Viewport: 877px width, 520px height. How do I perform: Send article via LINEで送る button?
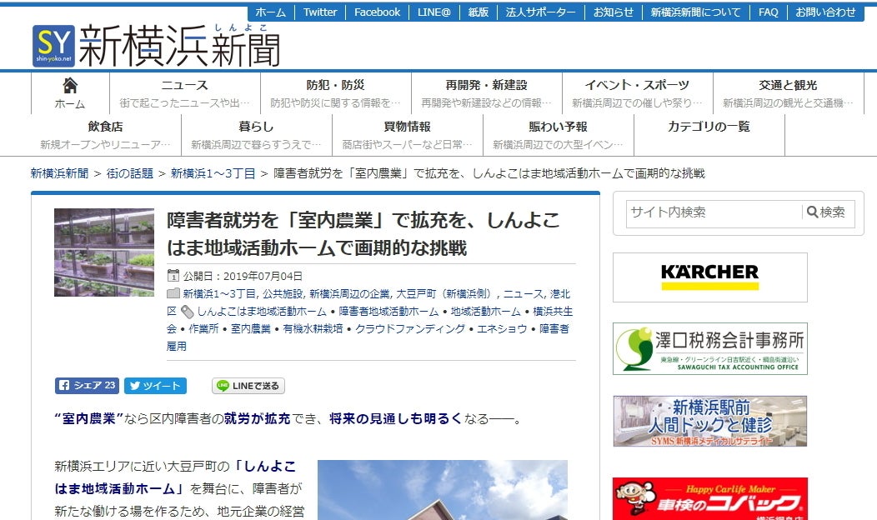[x=248, y=386]
